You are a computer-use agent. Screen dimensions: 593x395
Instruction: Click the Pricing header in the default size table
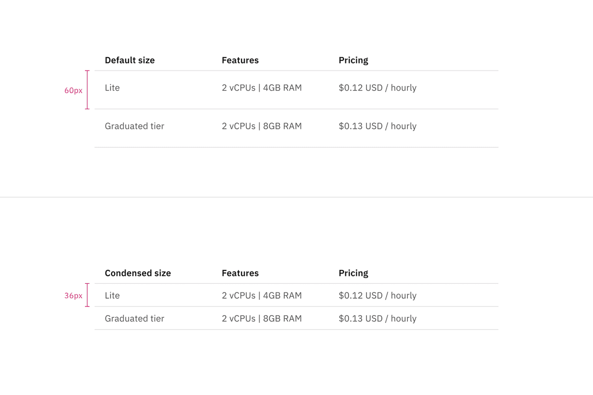tap(353, 60)
